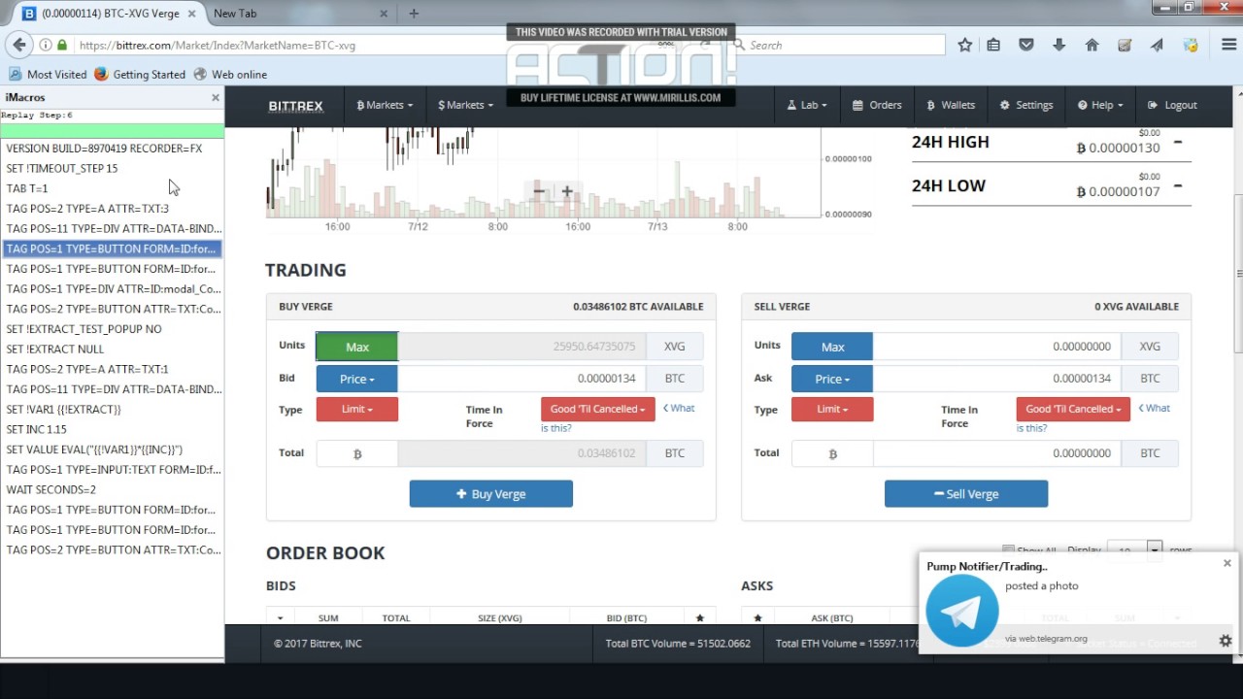Open the Help dropdown menu
This screenshot has width=1243, height=699.
pos(1100,105)
